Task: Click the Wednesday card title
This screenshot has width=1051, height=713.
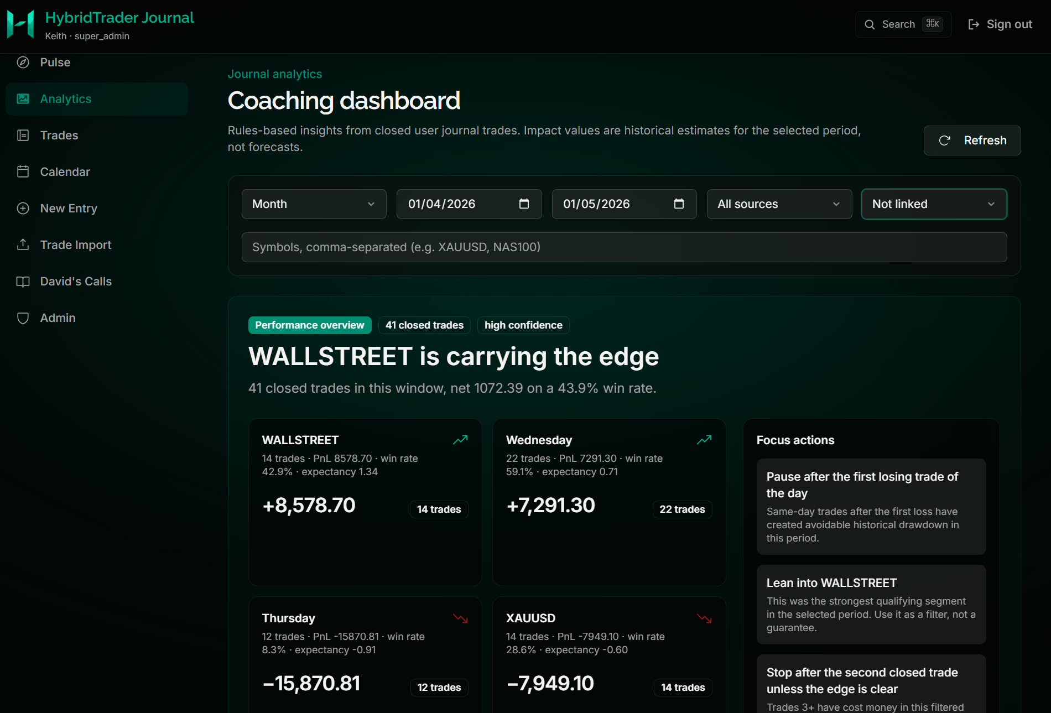Action: (539, 440)
